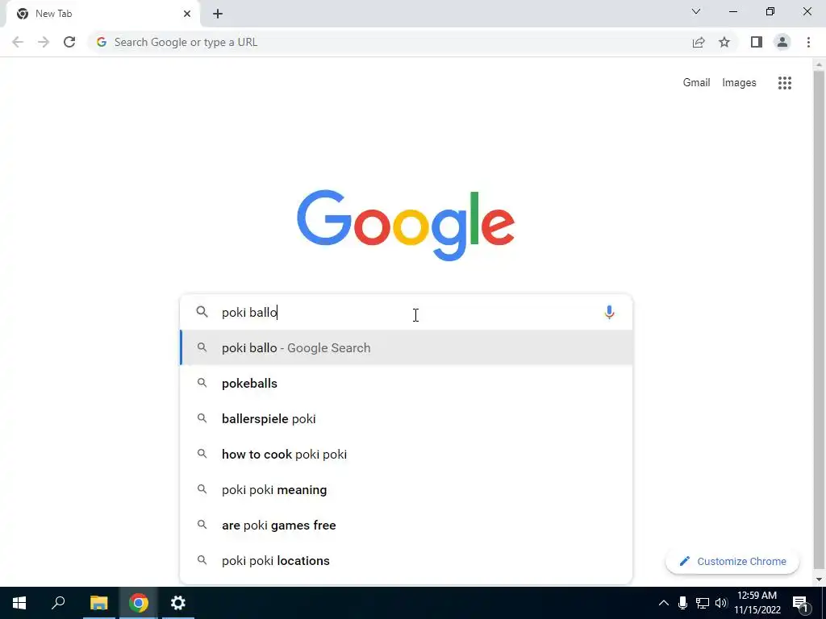Viewport: 826px width, 619px height.
Task: Open a new tab with plus
Action: (x=218, y=14)
